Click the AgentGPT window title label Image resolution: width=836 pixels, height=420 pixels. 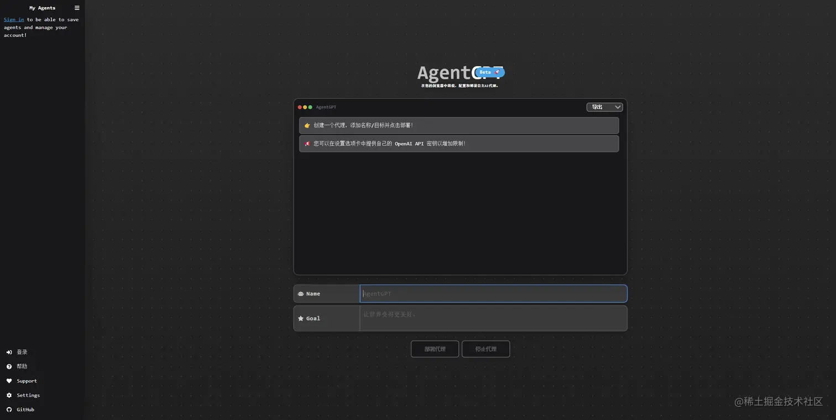[x=326, y=107]
